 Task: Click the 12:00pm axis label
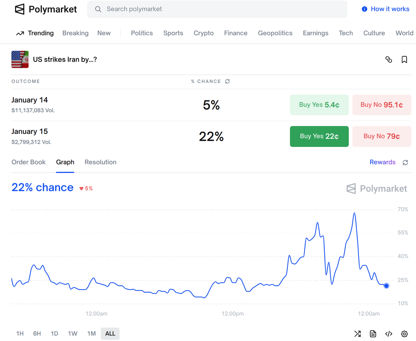pos(233,314)
